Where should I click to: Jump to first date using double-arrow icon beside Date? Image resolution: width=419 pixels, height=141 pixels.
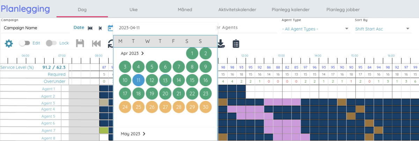(90, 28)
